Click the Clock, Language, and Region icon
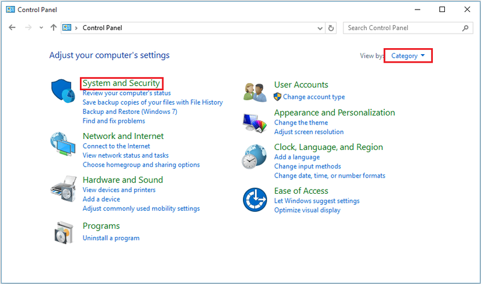The height and width of the screenshot is (284, 481). [254, 156]
